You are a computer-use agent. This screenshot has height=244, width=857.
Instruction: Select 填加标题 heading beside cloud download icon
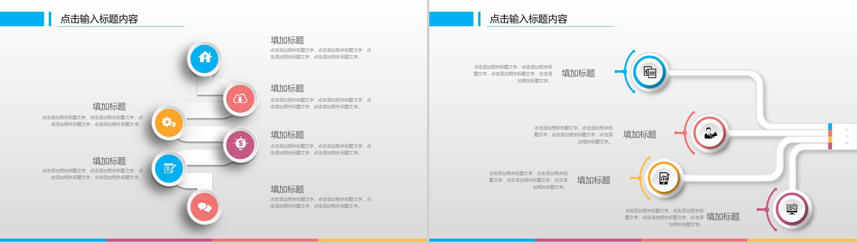[287, 89]
